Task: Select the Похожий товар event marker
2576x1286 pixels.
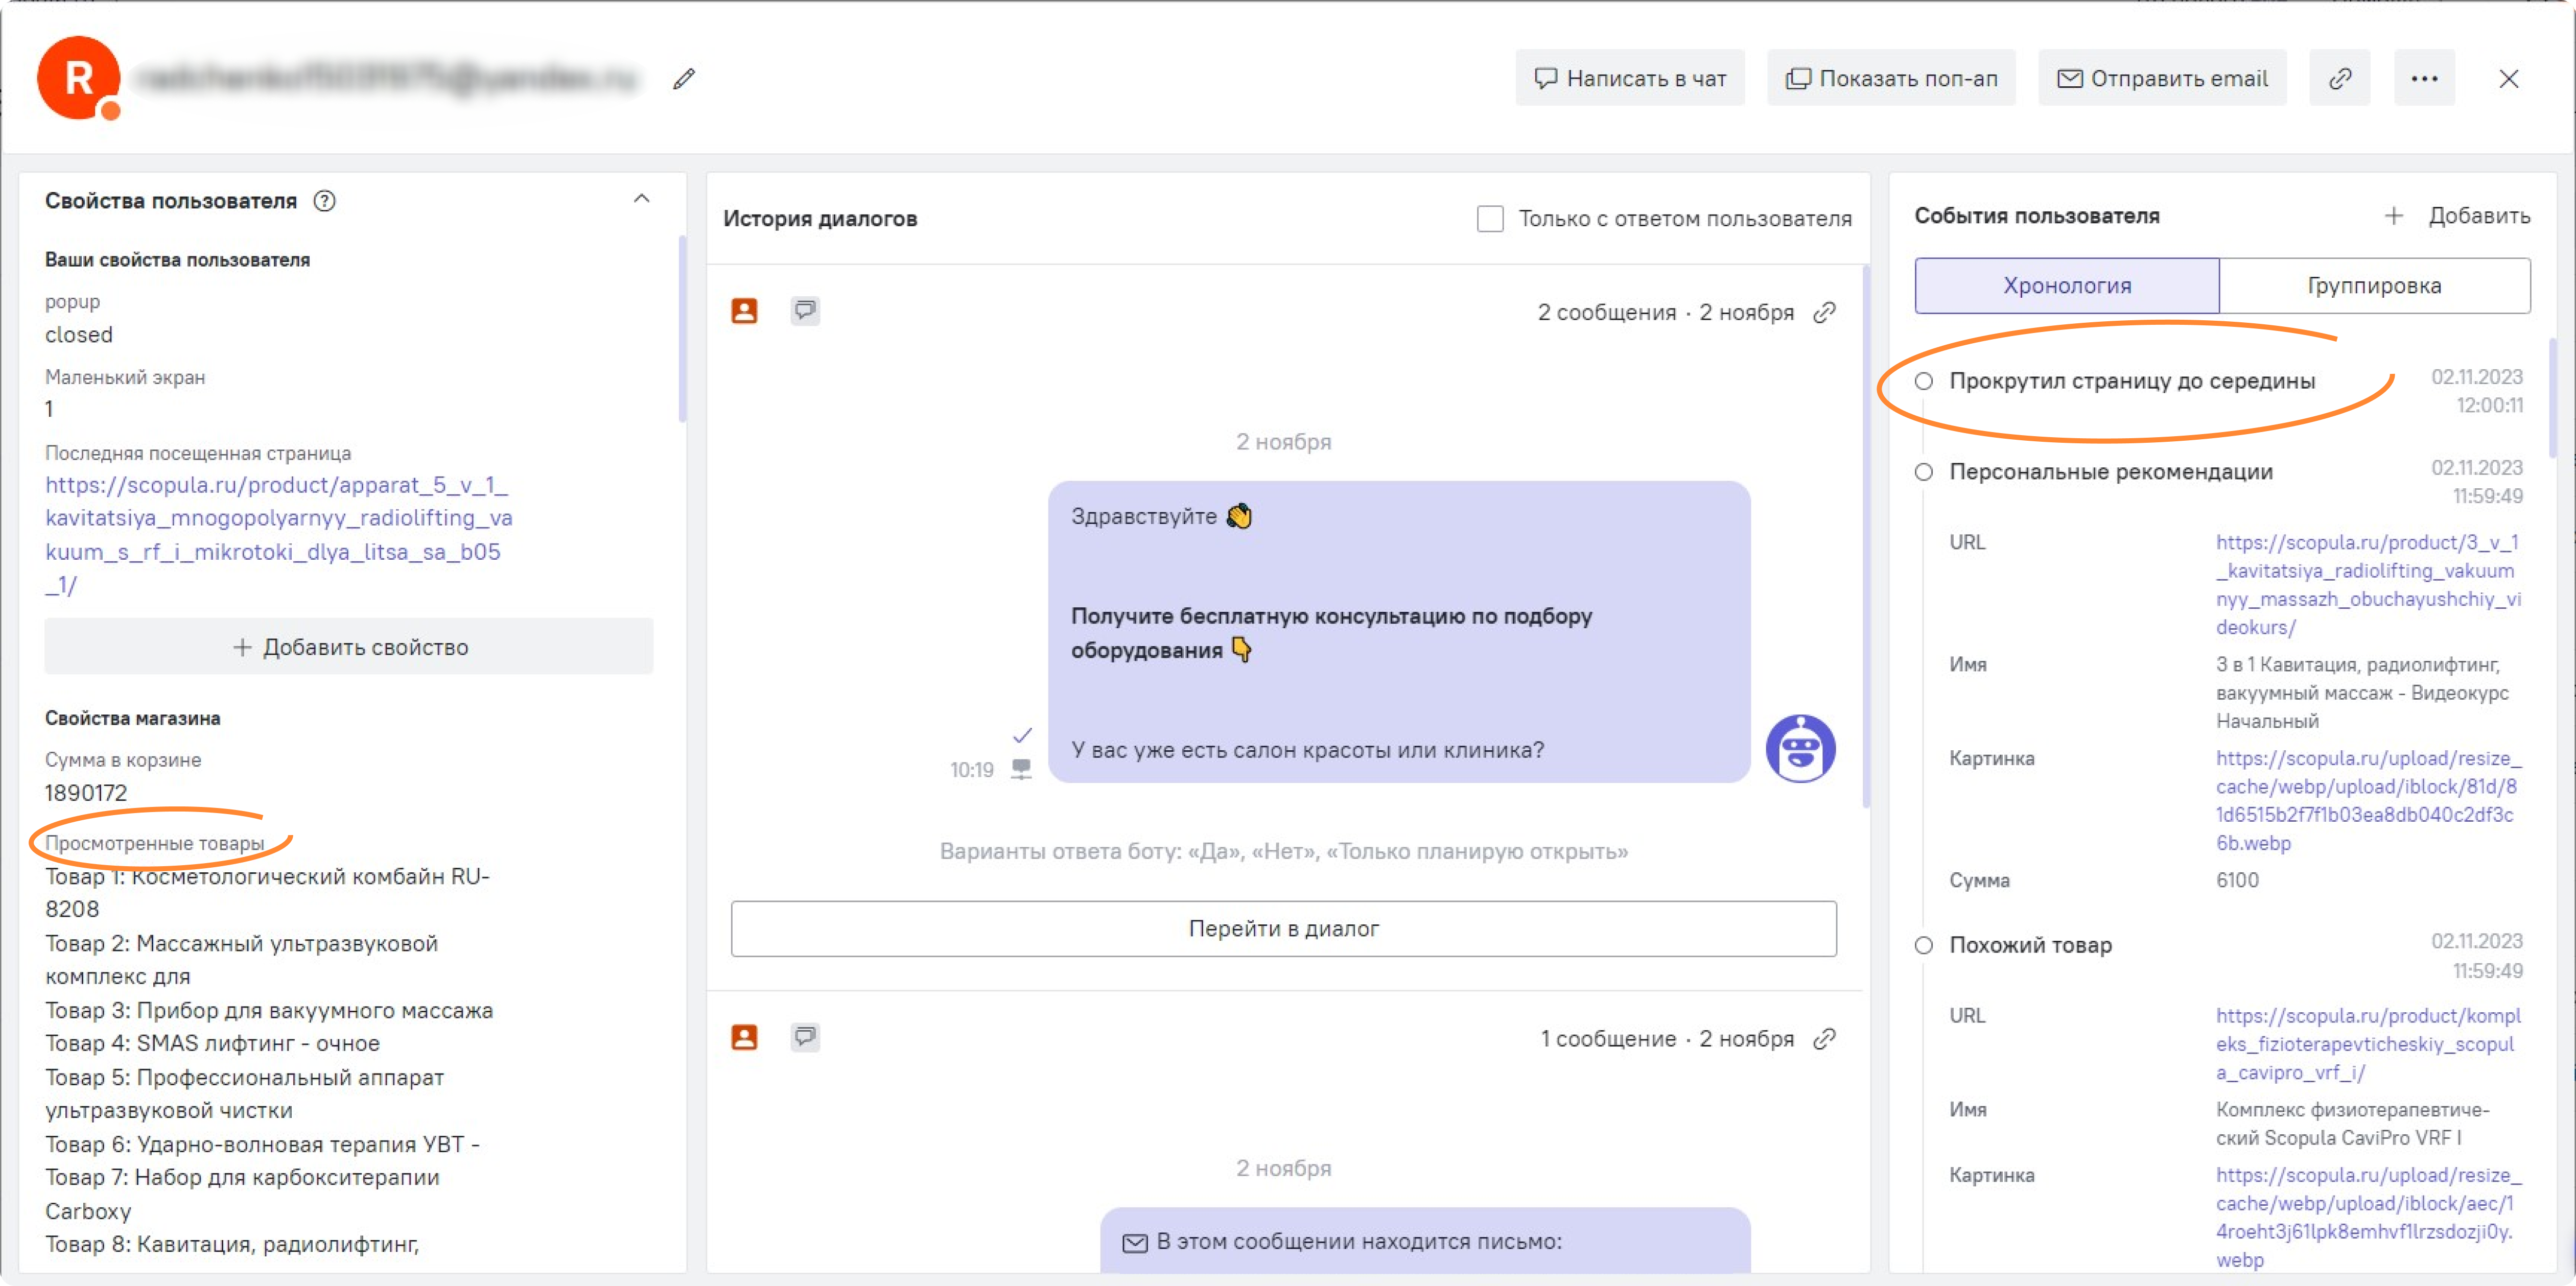Action: pos(1923,945)
